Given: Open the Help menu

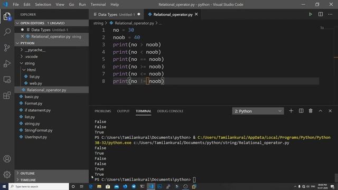Looking at the screenshot, I should click(x=115, y=4).
